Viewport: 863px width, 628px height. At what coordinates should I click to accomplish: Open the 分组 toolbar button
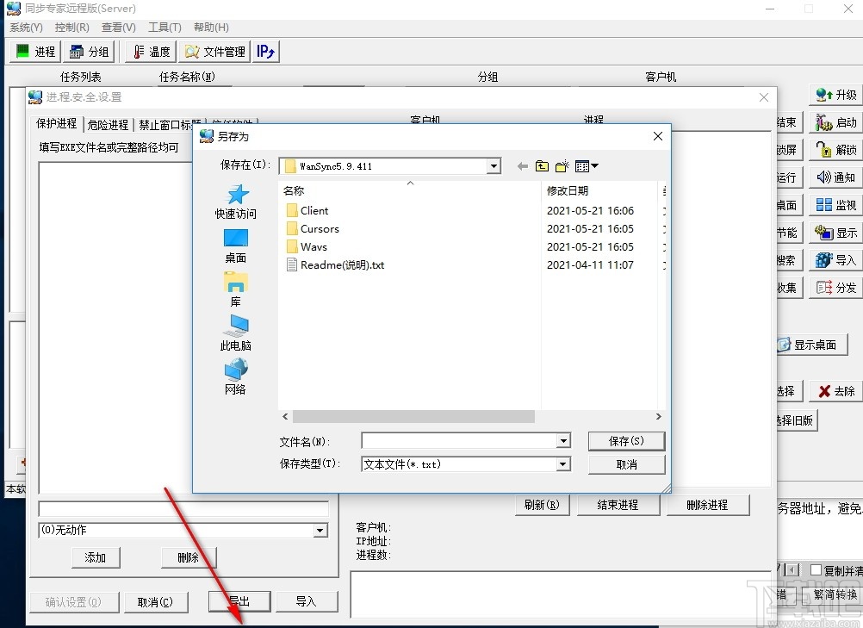(x=90, y=52)
